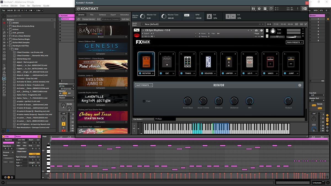Switch to the Automation tab in Kontakt
The height and width of the screenshot is (186, 331).
pyautogui.click(x=124, y=15)
